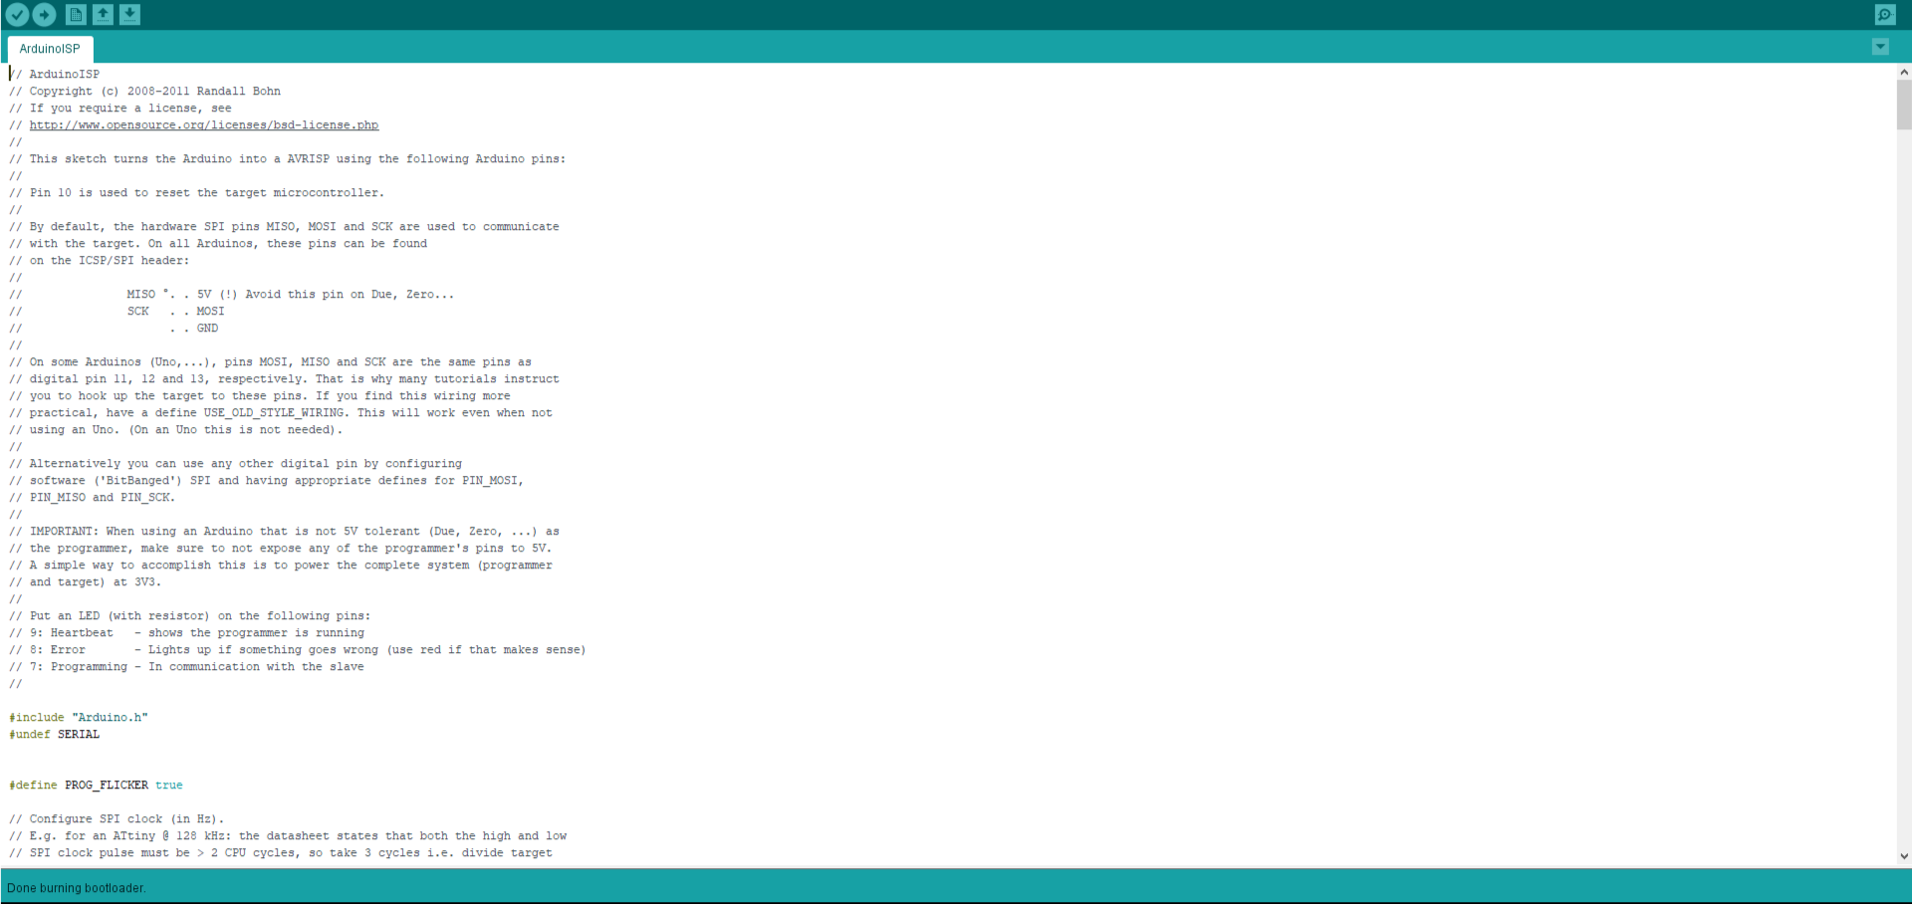Click the '#define PROG_FLICKER true' line

pyautogui.click(x=96, y=786)
